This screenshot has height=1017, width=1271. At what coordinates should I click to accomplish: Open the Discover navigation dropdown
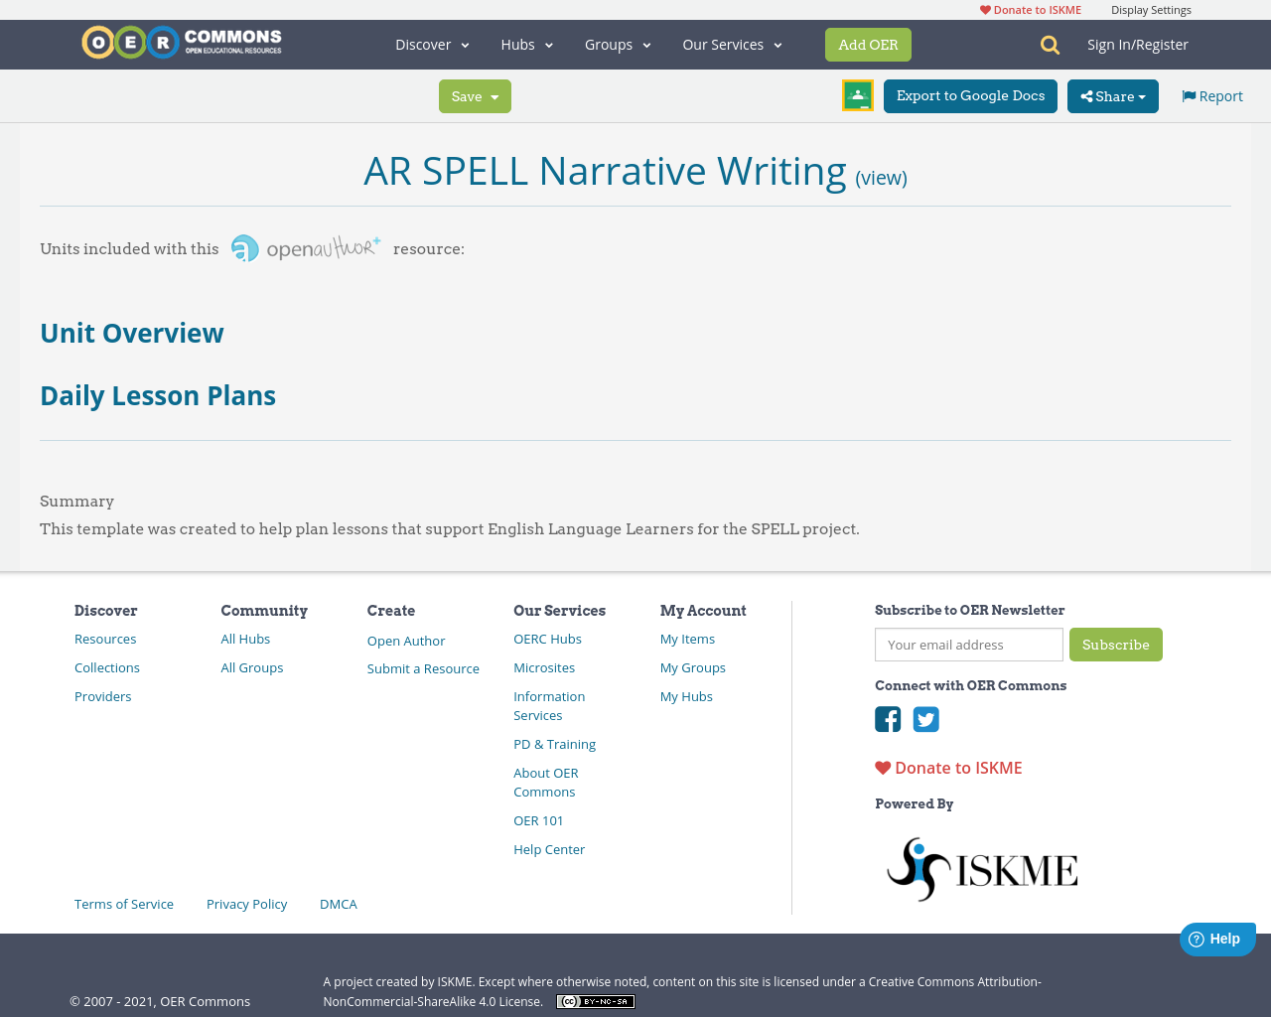(x=425, y=44)
